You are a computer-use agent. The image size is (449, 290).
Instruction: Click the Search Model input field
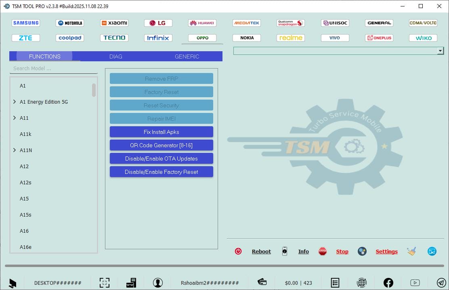pos(52,68)
